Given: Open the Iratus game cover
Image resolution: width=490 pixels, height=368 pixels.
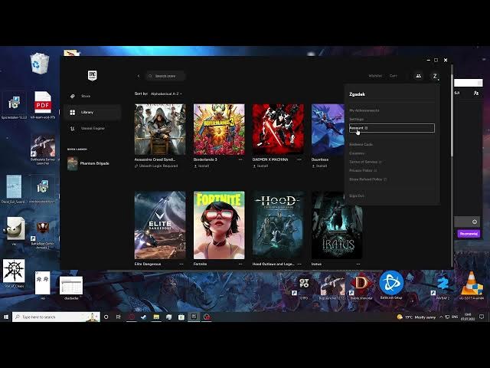Looking at the screenshot, I should pyautogui.click(x=337, y=225).
